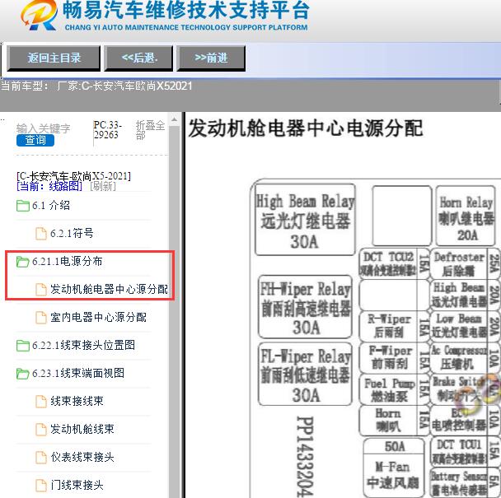Collapse 6.21.1电源分布 node
This screenshot has width=501, height=498.
click(x=67, y=262)
